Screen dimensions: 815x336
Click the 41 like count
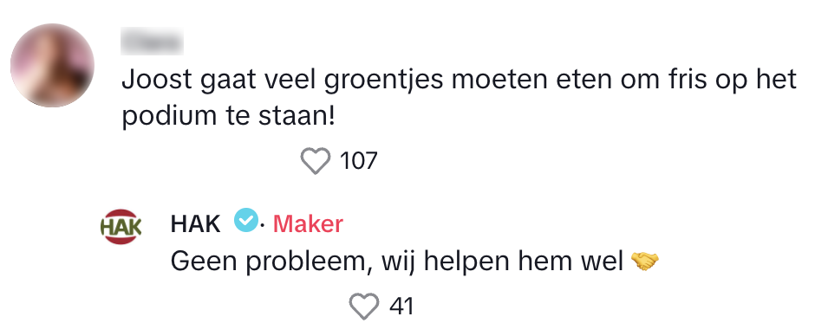coord(401,307)
